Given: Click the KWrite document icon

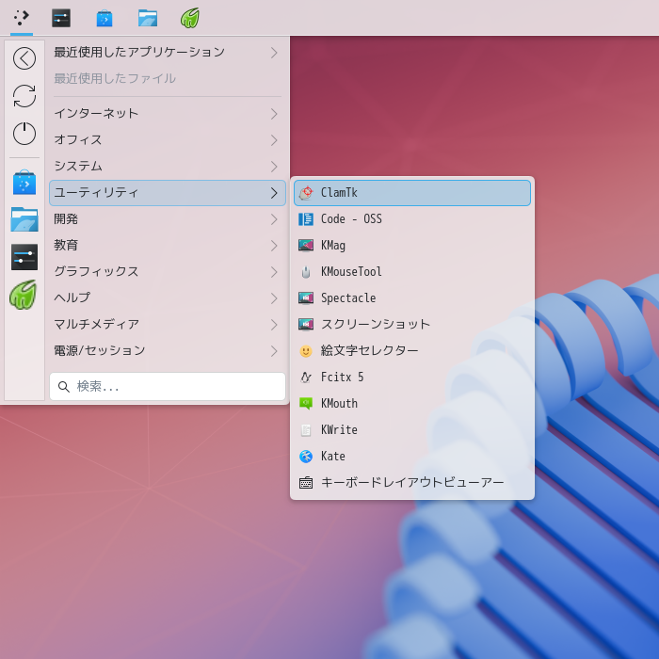Looking at the screenshot, I should [306, 430].
